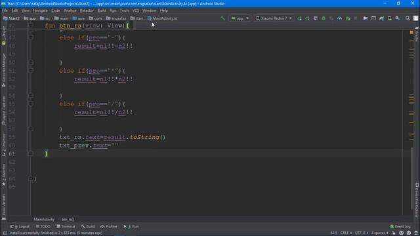This screenshot has width=420, height=236.
Task: Open the AVD Manager icon
Action: tap(389, 18)
